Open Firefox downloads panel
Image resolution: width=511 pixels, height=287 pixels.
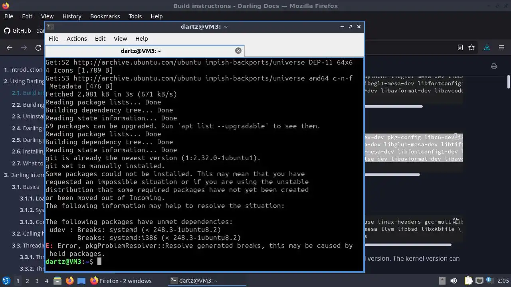coord(487,47)
